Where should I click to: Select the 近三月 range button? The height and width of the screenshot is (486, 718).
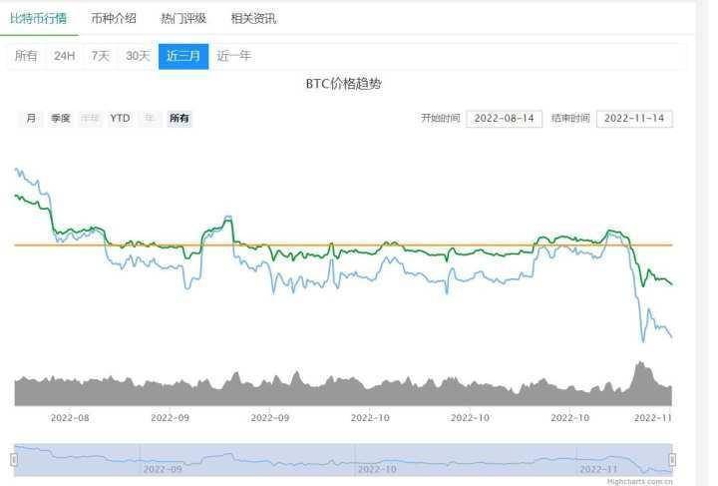[x=183, y=56]
